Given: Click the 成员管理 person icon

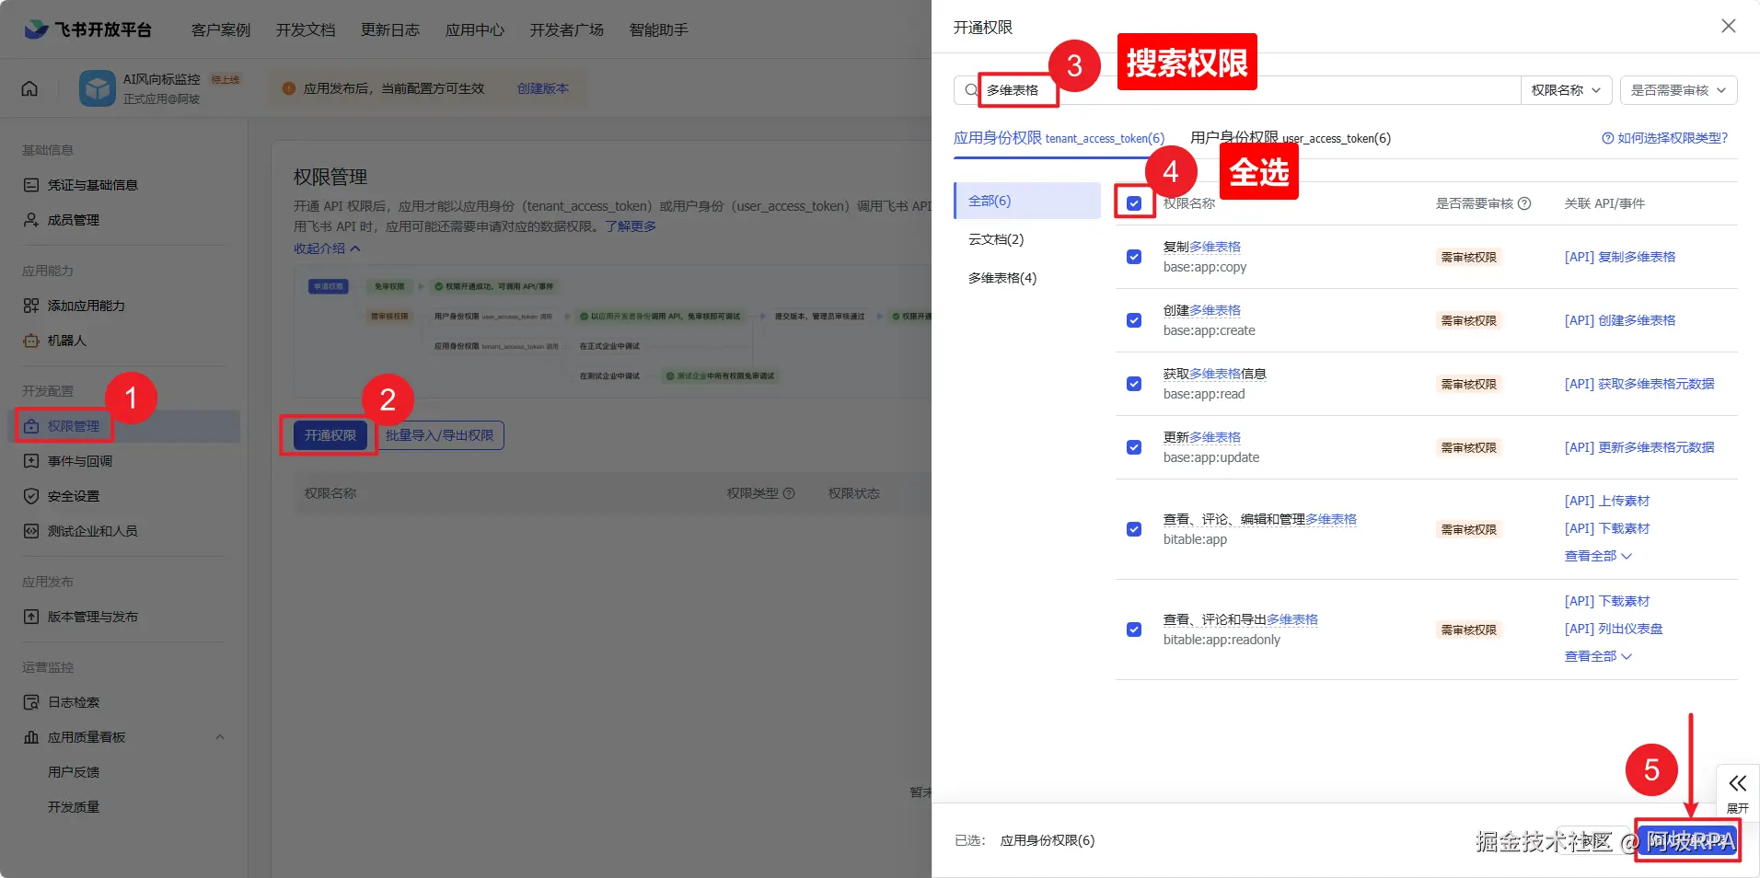Looking at the screenshot, I should (31, 220).
